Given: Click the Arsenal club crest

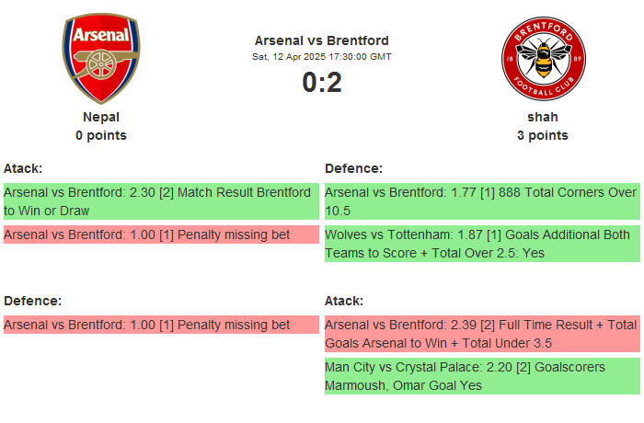Looking at the screenshot, I should click(101, 58).
